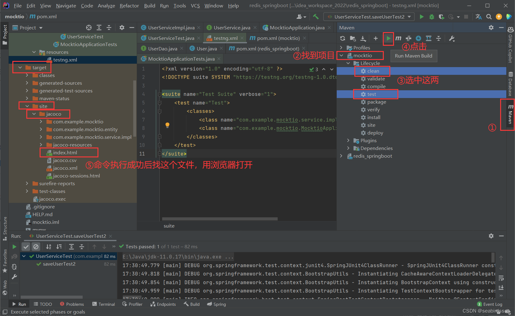Toggle the Maven tool window stripe button
This screenshot has height=316, width=515.
coord(510,114)
